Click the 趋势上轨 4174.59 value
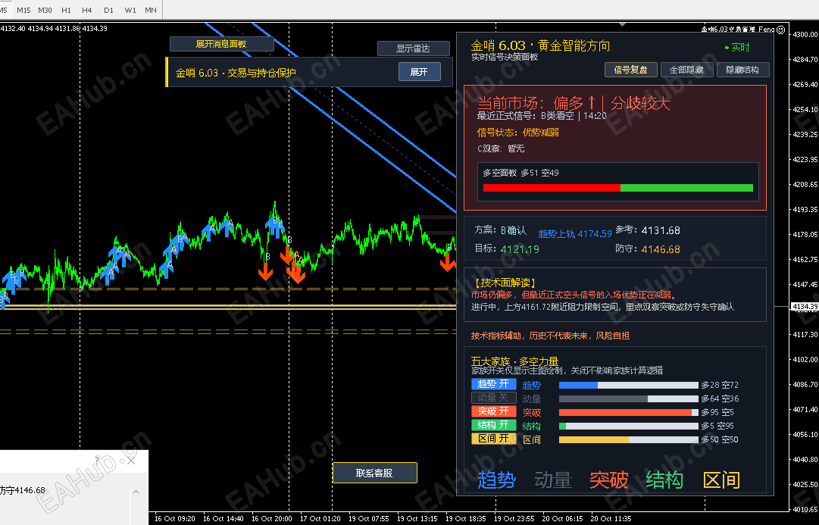The width and height of the screenshot is (819, 525). point(574,233)
